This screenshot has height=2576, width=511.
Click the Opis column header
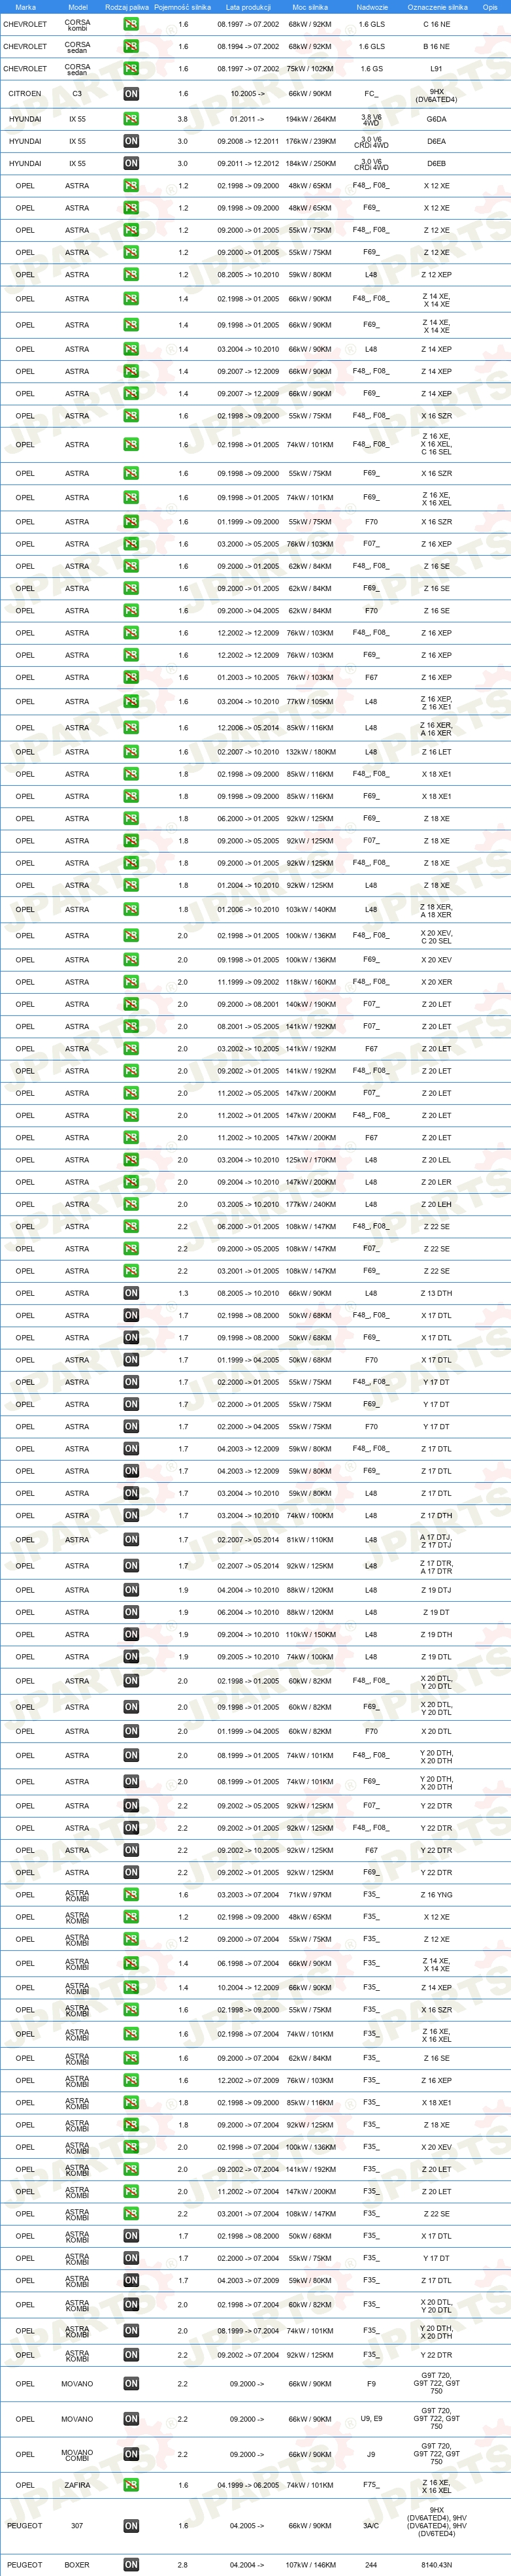click(490, 7)
